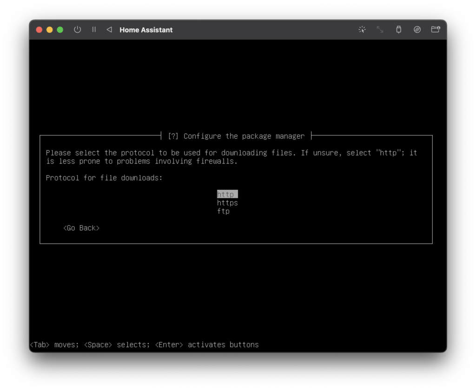Click the Tab/Space/Enter help line
This screenshot has height=391, width=476.
point(144,345)
